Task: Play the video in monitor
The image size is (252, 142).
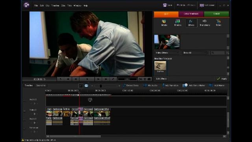Action: [x=87, y=79]
